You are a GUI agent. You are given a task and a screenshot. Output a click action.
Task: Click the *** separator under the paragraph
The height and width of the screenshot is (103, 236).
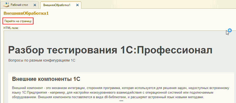click(x=121, y=101)
